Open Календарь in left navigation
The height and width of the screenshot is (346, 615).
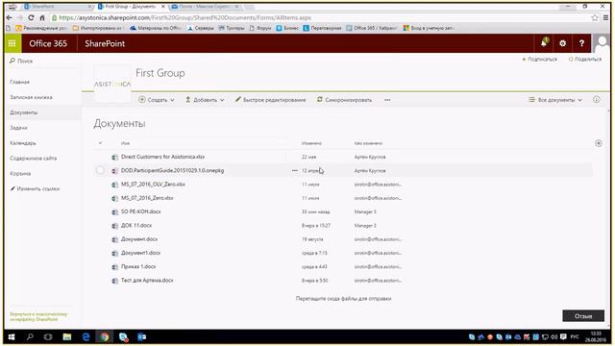pos(23,143)
